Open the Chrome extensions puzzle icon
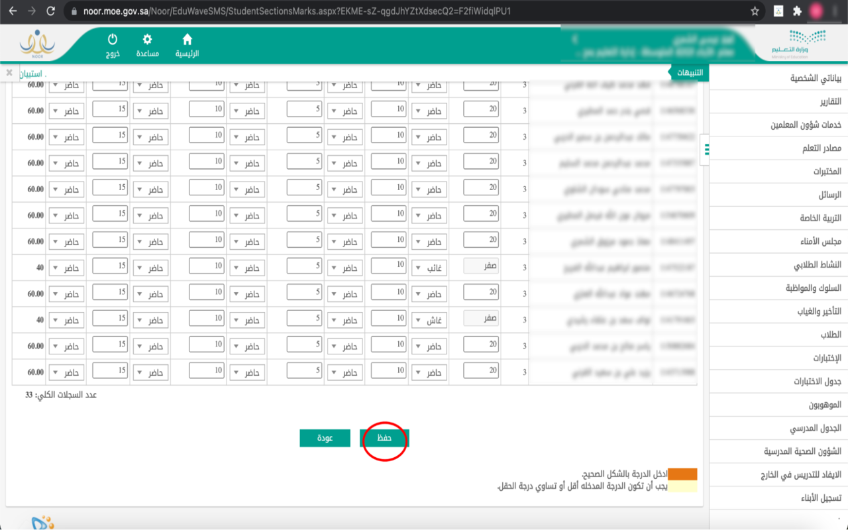The image size is (848, 530). point(797,11)
